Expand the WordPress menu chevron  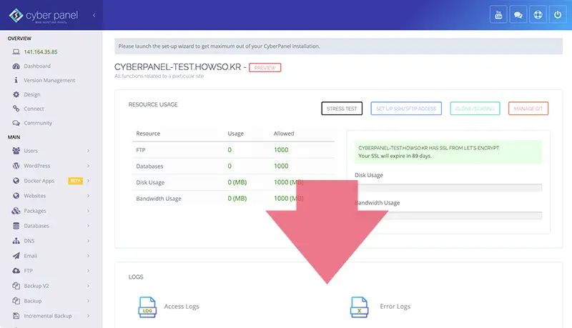pyautogui.click(x=88, y=166)
